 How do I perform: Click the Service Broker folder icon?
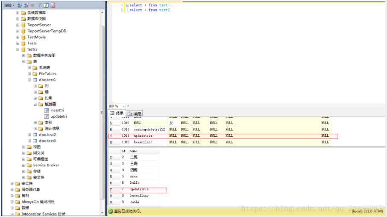29,165
